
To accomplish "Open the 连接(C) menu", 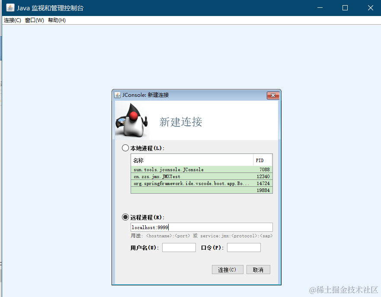I will tap(12, 20).
